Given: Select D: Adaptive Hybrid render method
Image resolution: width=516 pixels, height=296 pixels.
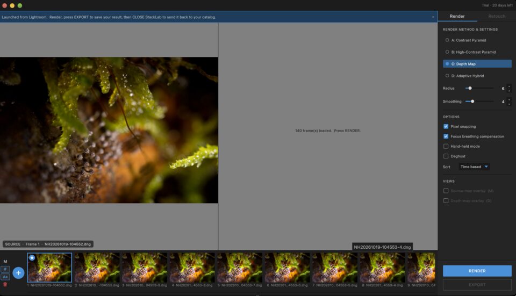Looking at the screenshot, I should 477,76.
